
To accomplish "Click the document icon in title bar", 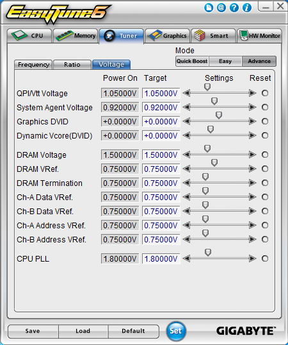I will (208, 8).
